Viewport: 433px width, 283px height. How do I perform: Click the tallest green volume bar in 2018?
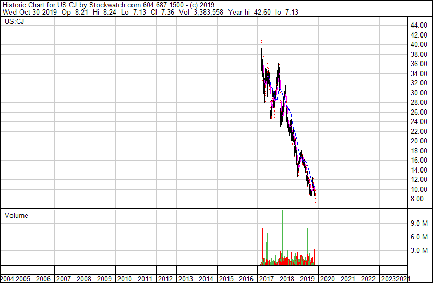[x=283, y=238]
